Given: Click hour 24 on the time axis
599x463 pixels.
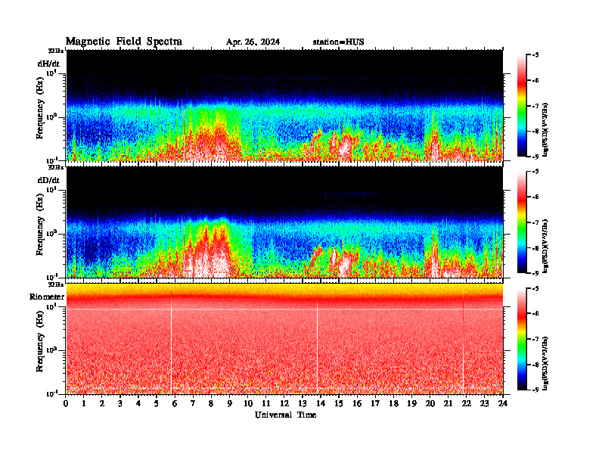Looking at the screenshot, I should (x=503, y=403).
